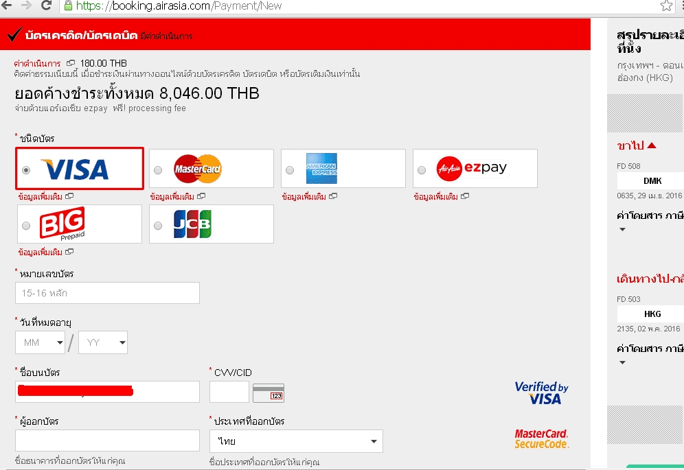684x470 pixels.
Task: Click the browser back arrow
Action: pyautogui.click(x=6, y=5)
